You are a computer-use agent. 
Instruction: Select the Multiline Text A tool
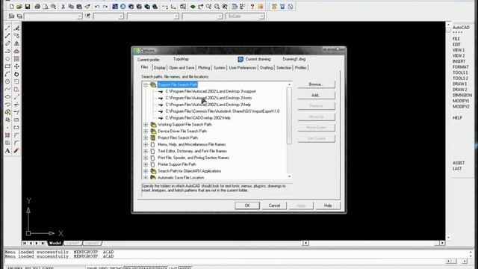click(x=7, y=151)
